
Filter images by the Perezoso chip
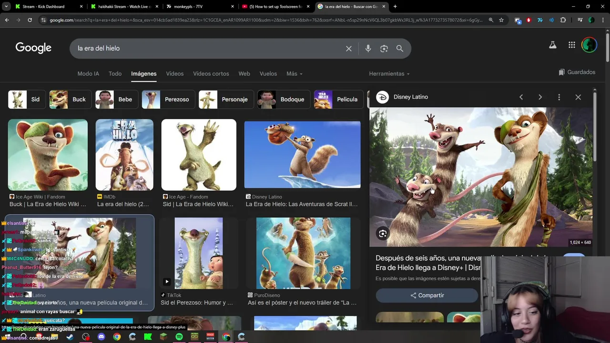[168, 100]
